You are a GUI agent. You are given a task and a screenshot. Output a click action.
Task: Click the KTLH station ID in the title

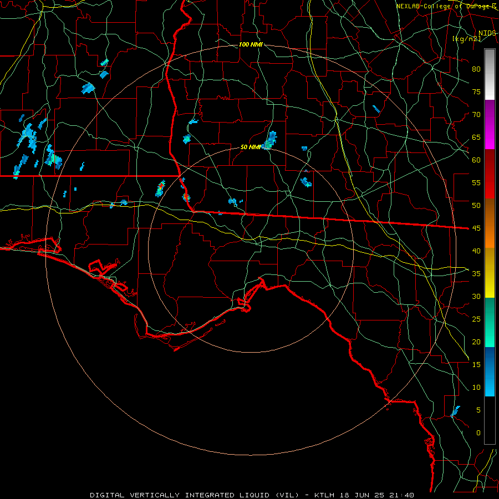pos(325,495)
